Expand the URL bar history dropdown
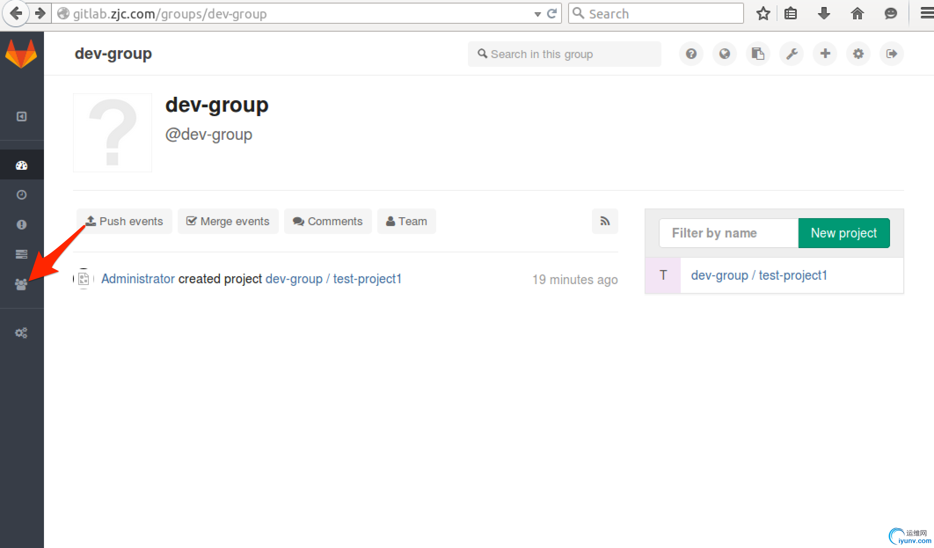This screenshot has width=934, height=548. 537,14
